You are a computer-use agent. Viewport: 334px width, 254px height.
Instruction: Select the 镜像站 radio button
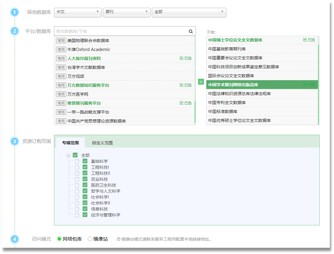90,238
